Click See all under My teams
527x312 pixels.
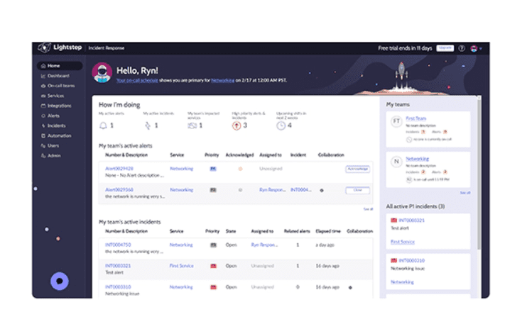[x=465, y=193]
